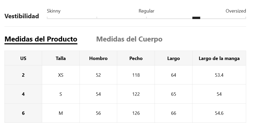Click the US size 6 row header

pos(23,113)
